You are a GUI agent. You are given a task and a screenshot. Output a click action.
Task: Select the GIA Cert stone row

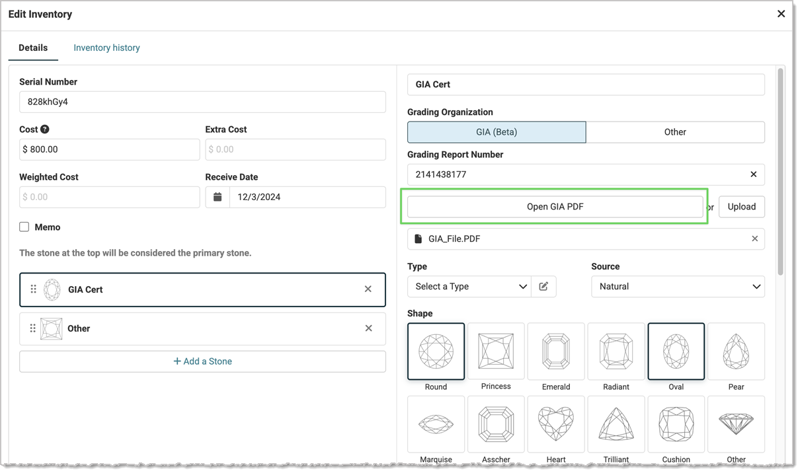click(202, 289)
